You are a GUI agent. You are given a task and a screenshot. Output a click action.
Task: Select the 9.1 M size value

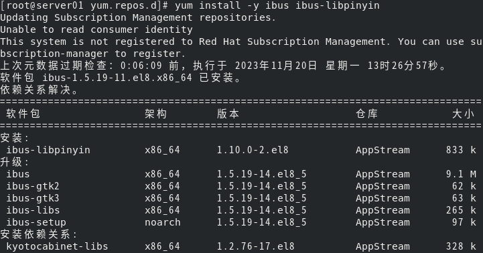461,174
